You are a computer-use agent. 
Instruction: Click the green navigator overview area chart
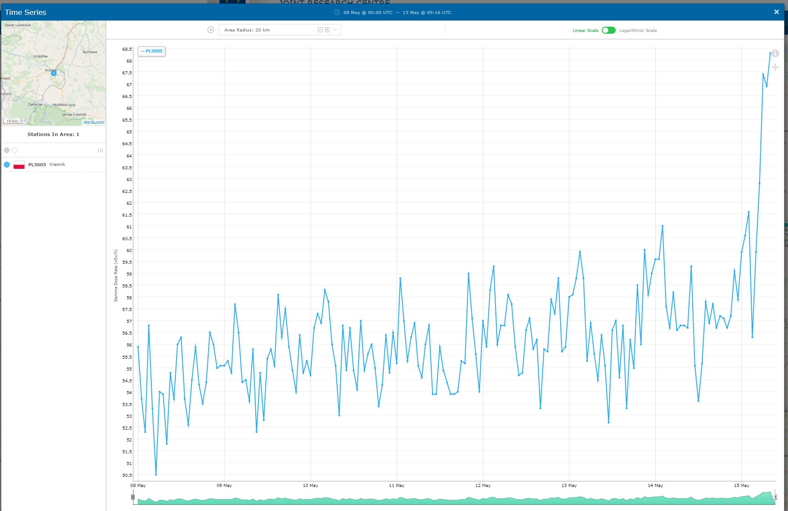pos(454,498)
